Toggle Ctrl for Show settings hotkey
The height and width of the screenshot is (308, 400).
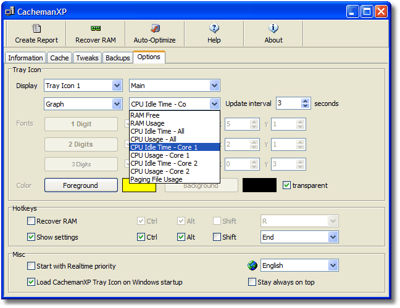(x=141, y=237)
